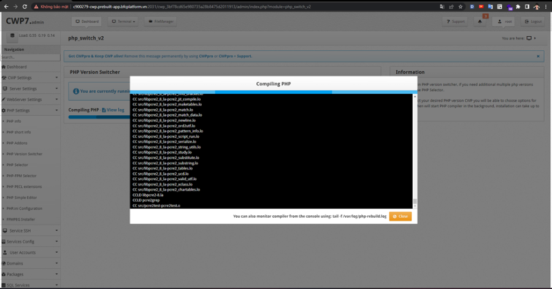The image size is (552, 289).
Task: Click the CWPpro + Support link in banner
Action: tap(235, 56)
